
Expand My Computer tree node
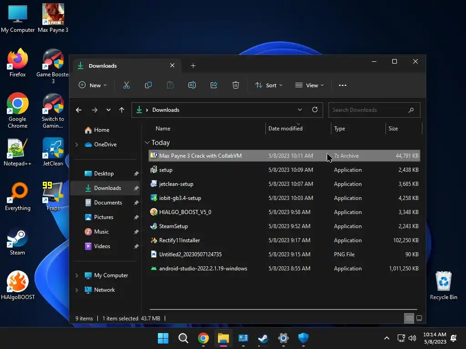click(76, 275)
